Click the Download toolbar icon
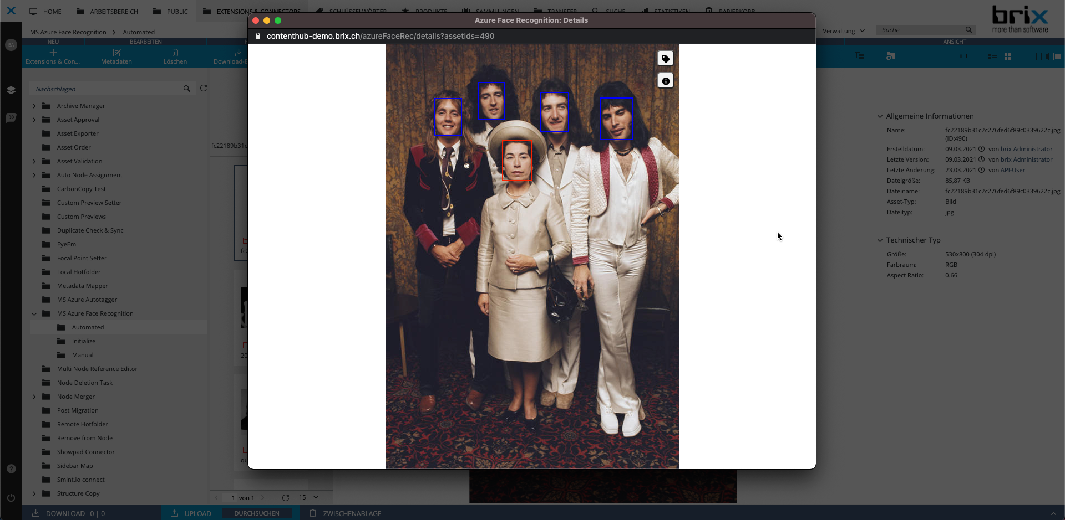Viewport: 1065px width, 520px height. click(239, 53)
